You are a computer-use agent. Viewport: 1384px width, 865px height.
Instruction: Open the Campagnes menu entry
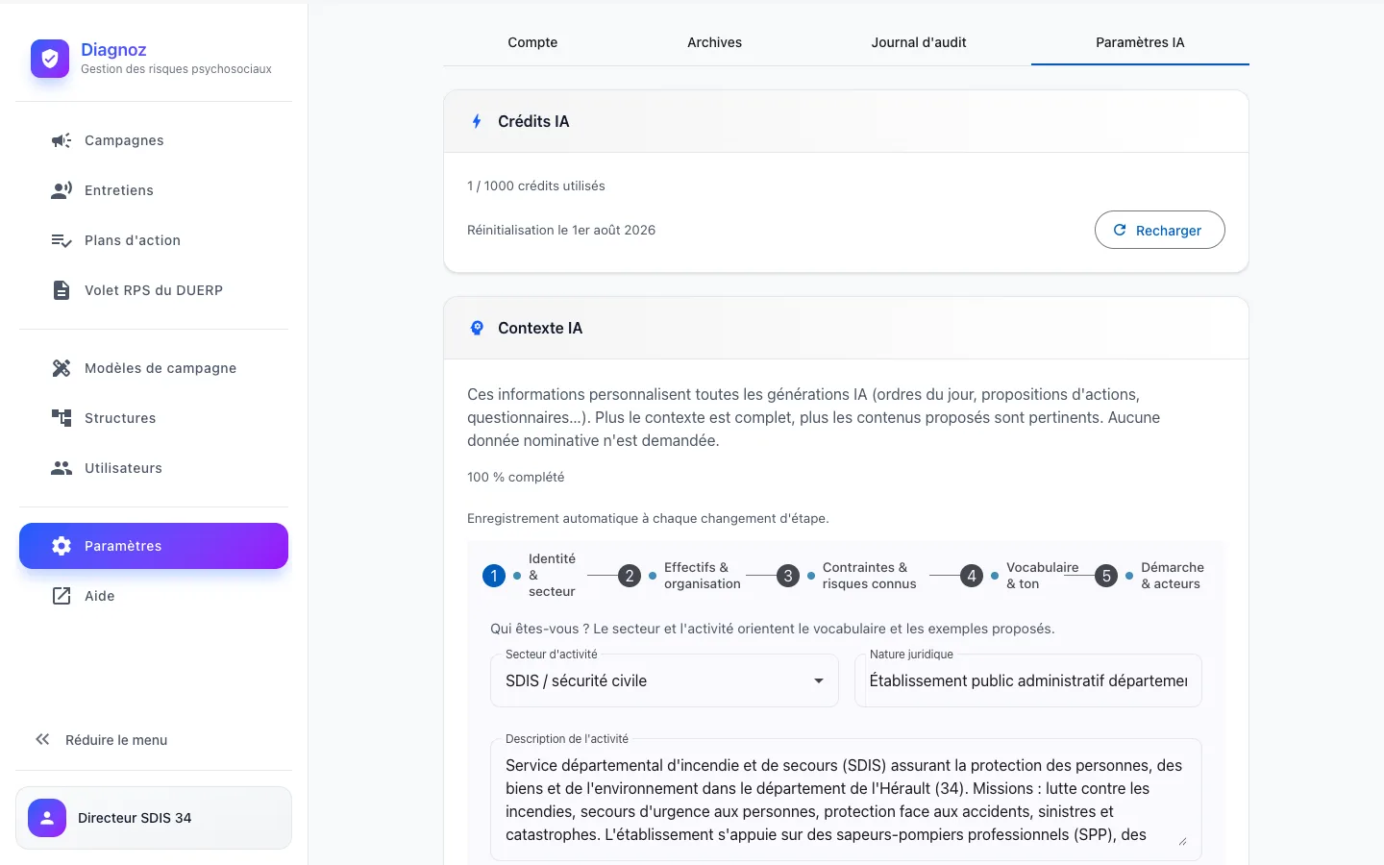(x=154, y=140)
